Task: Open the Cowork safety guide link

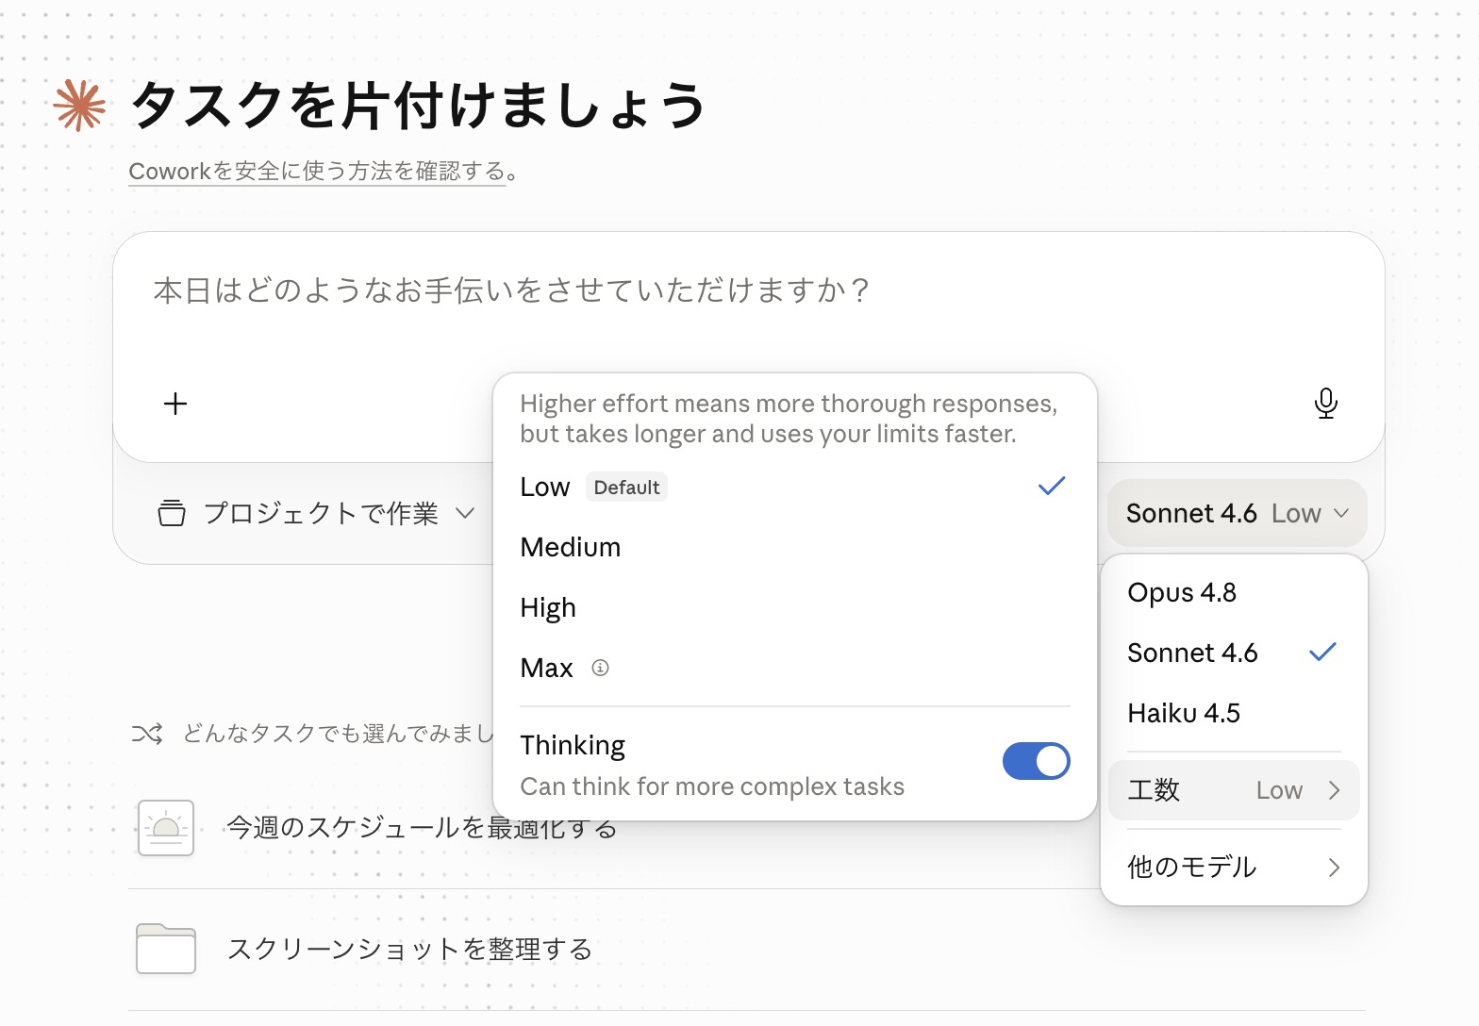Action: [318, 172]
